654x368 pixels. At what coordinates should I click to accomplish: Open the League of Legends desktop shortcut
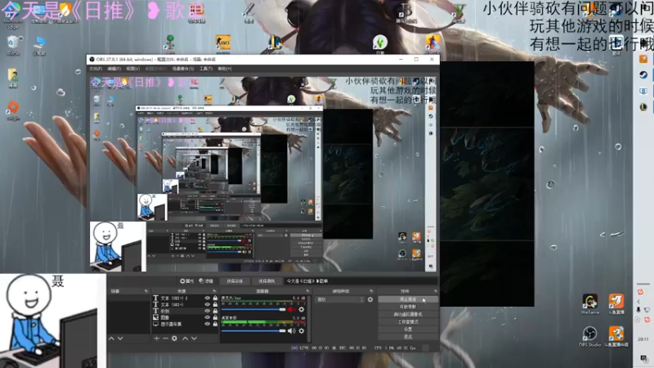(x=275, y=43)
